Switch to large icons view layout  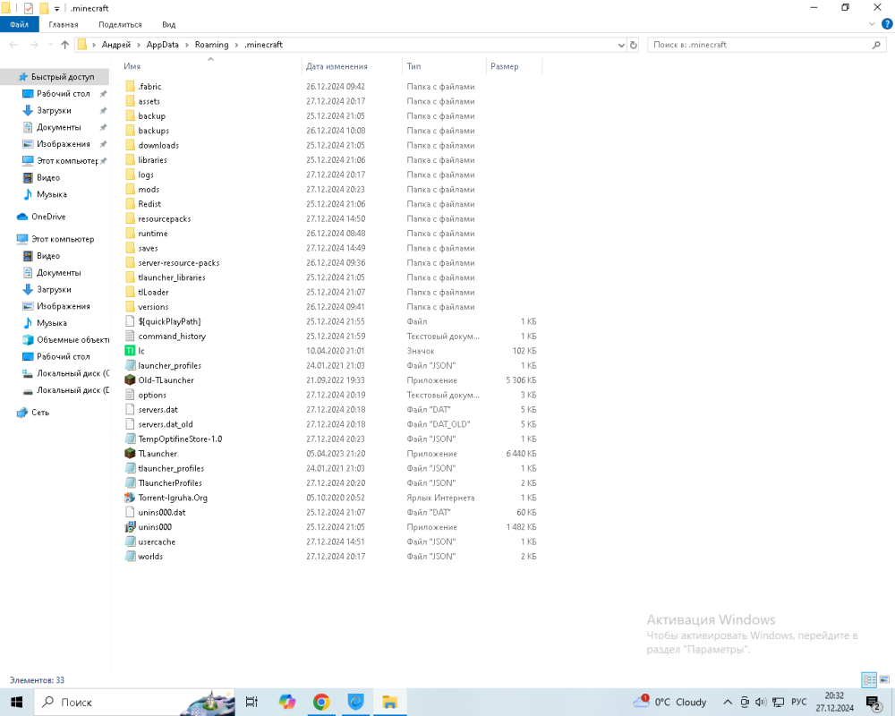click(884, 679)
